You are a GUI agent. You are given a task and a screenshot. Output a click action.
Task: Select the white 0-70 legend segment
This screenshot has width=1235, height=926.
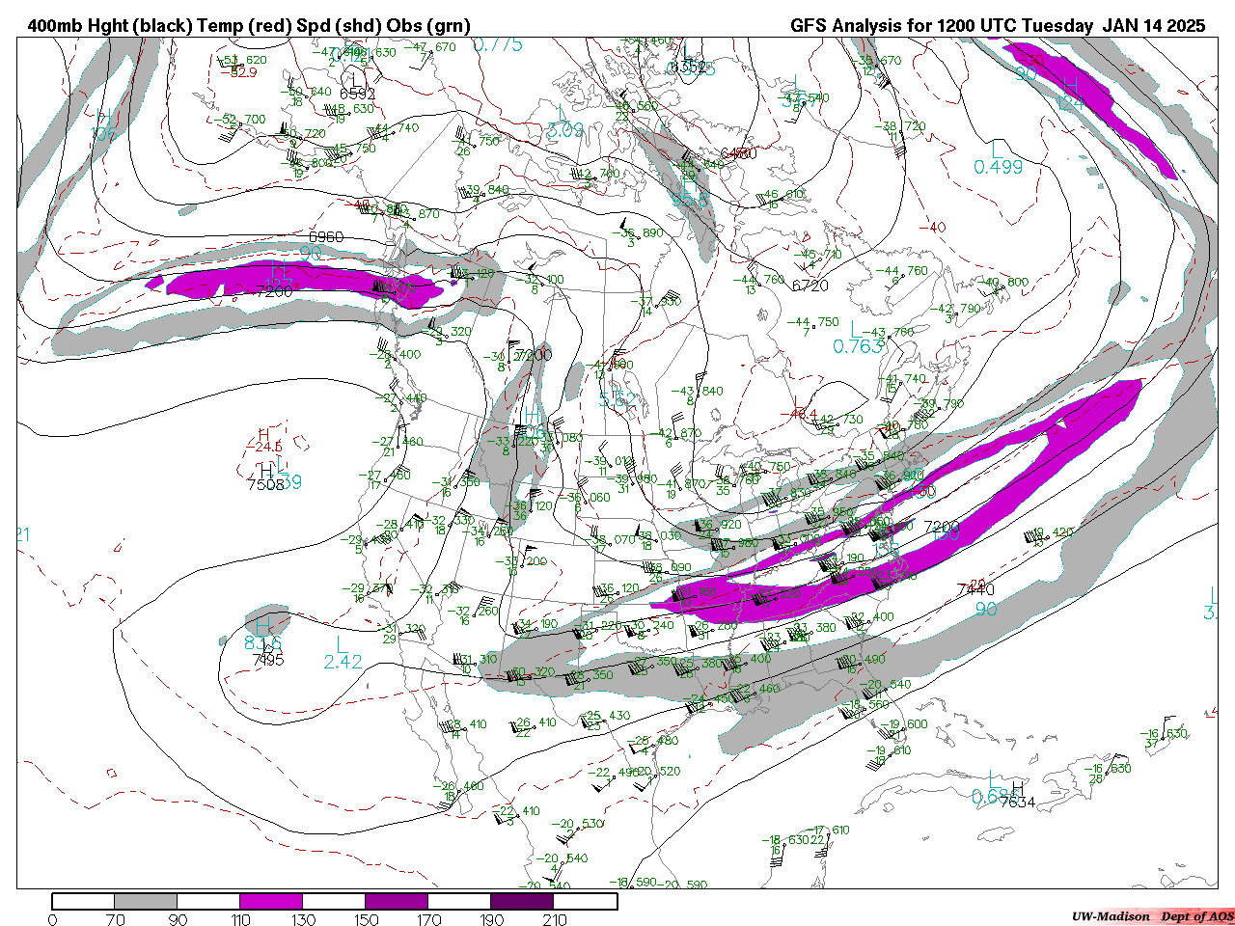tap(83, 901)
